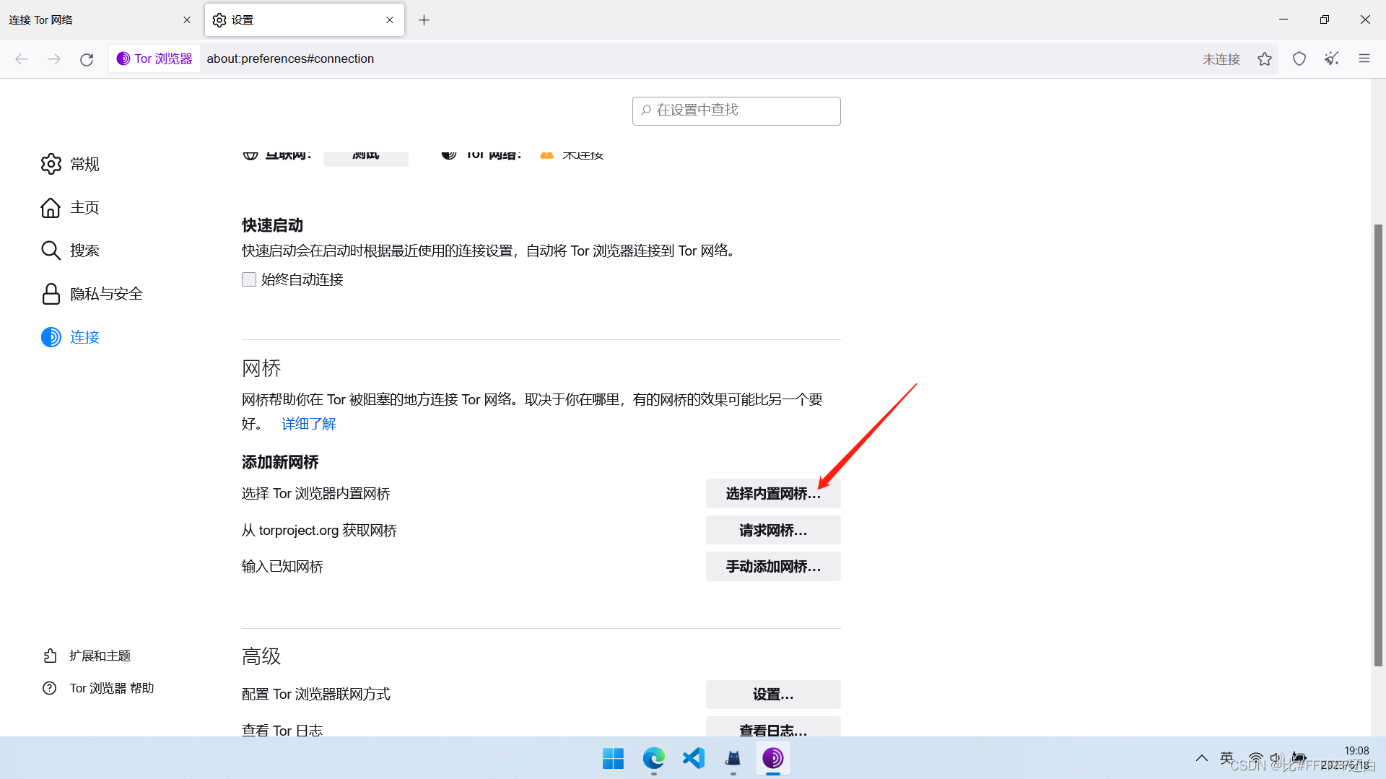This screenshot has width=1386, height=779.
Task: Enable the 始终自动连接 checkbox
Action: pos(248,279)
